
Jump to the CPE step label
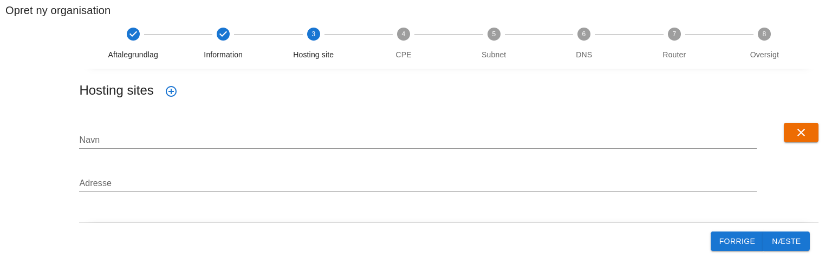point(404,55)
